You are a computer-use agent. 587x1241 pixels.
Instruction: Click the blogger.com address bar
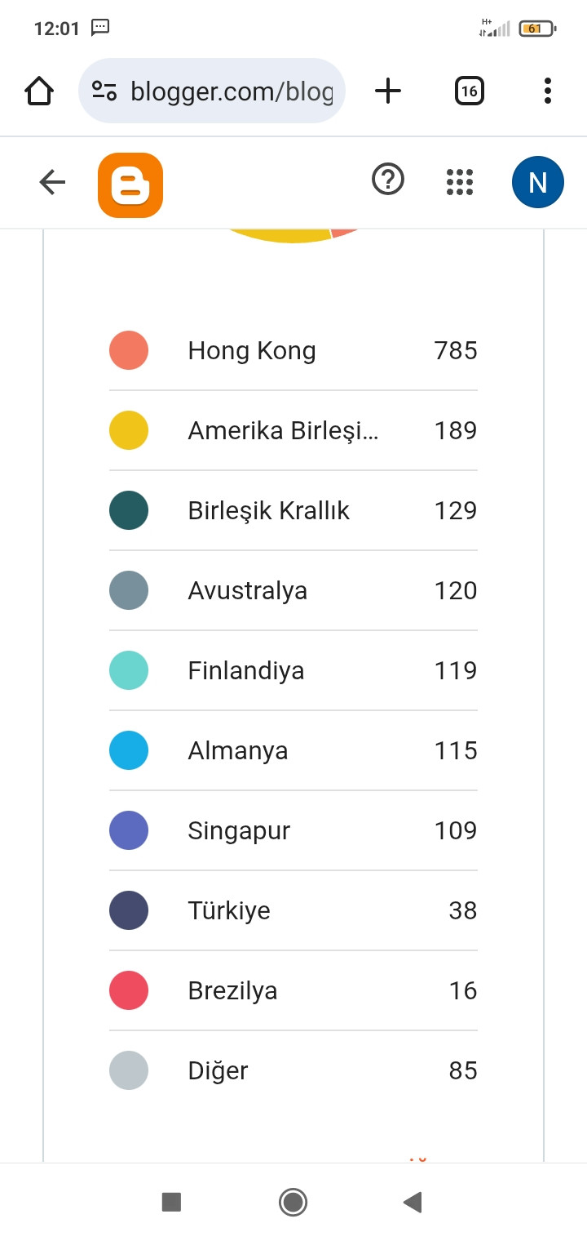(x=232, y=91)
